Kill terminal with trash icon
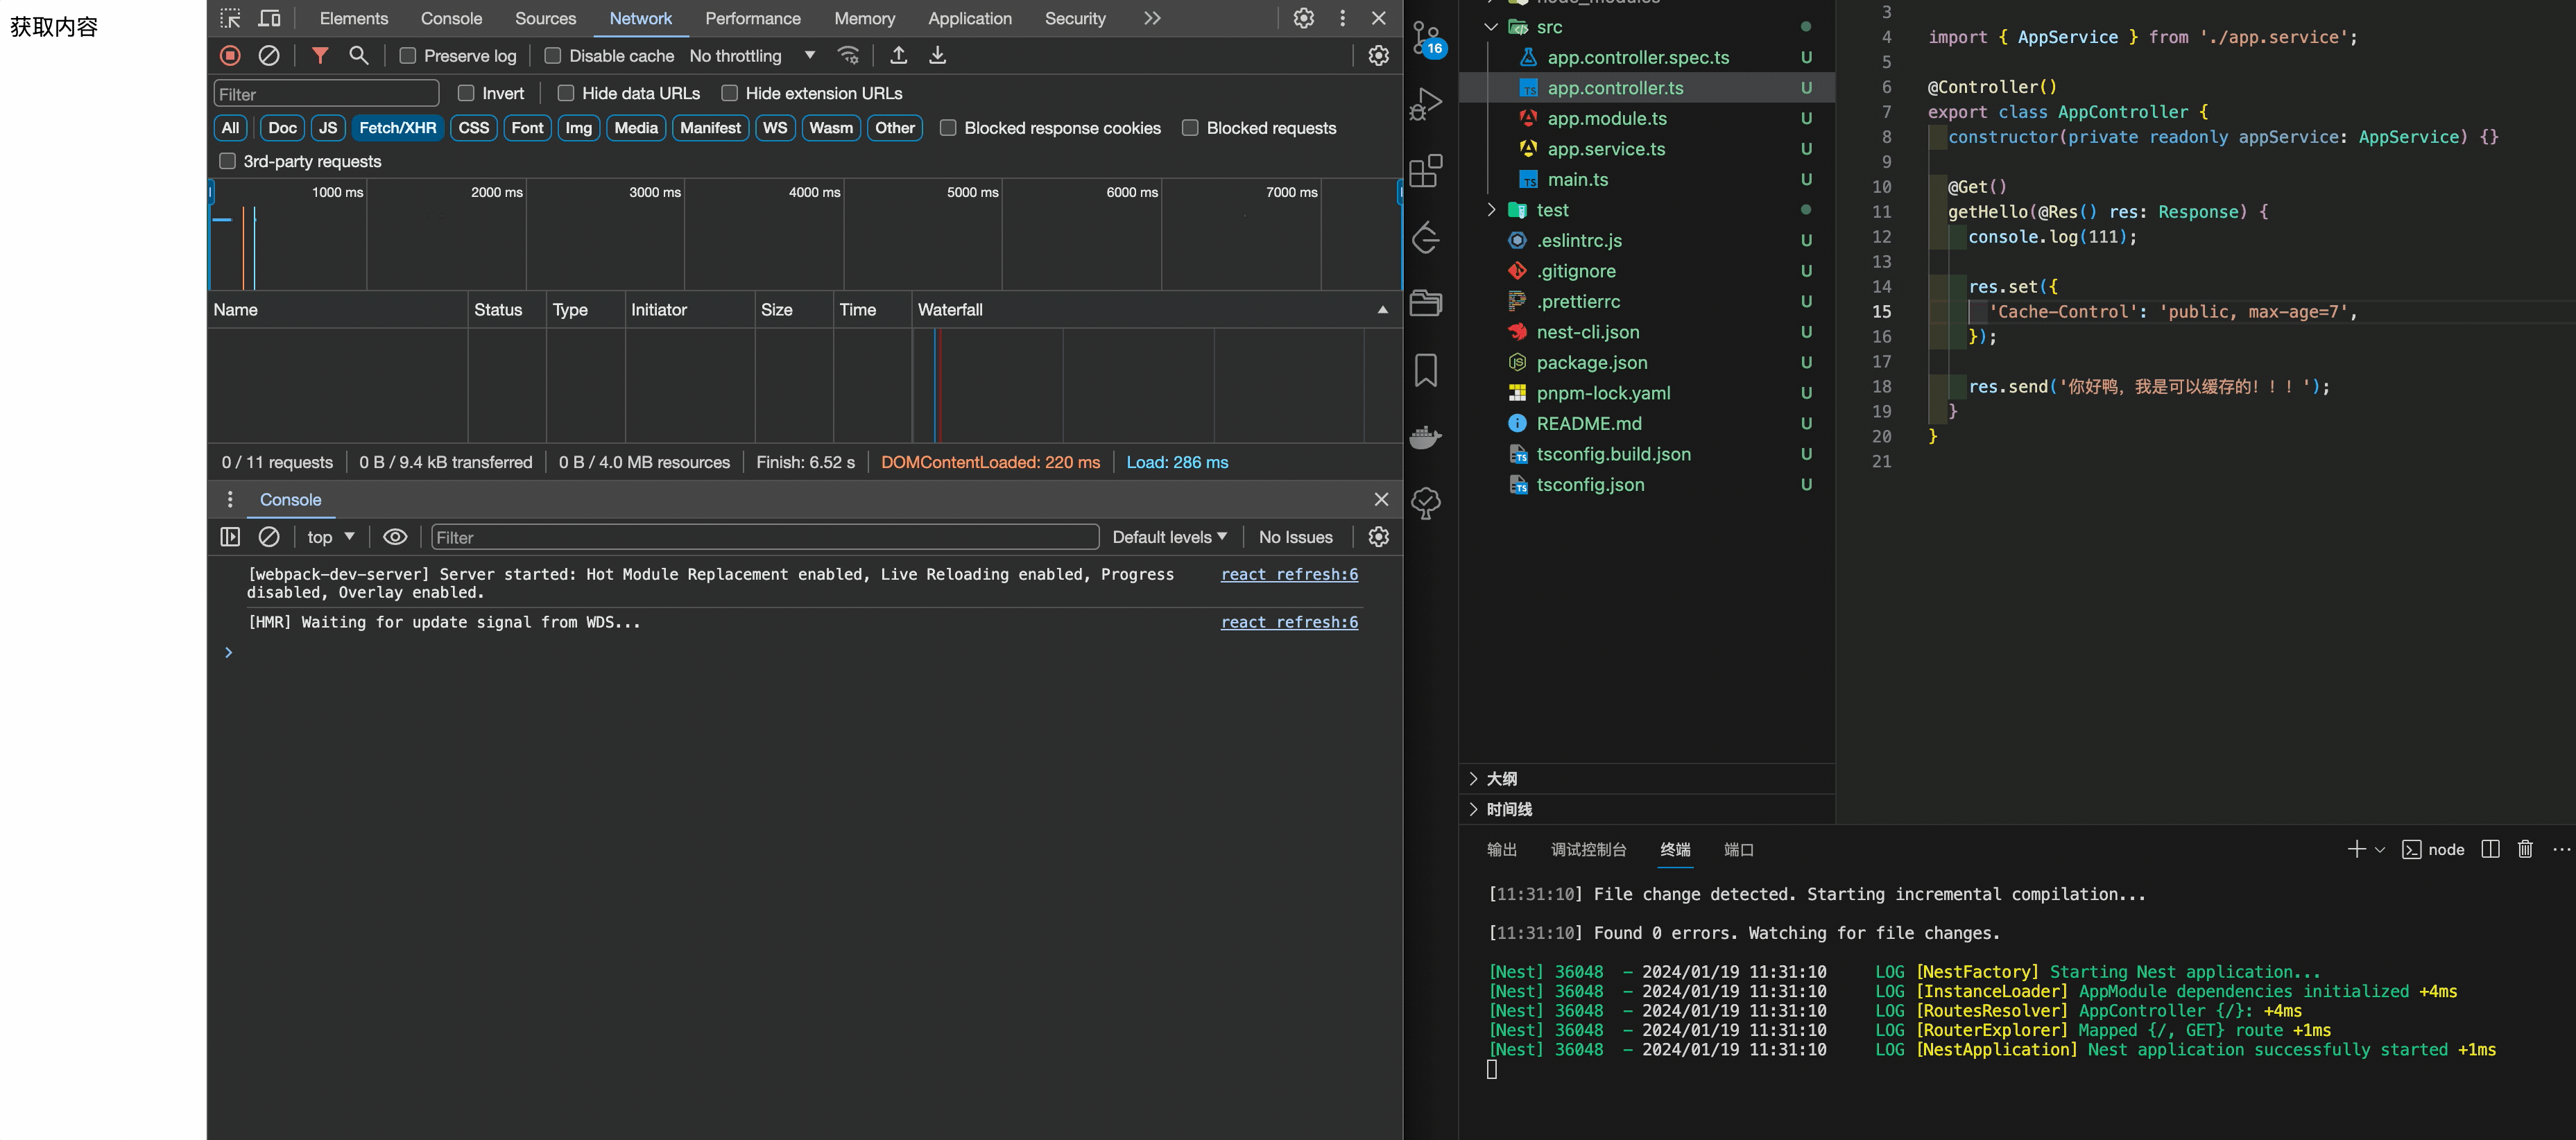The width and height of the screenshot is (2576, 1140). [x=2525, y=849]
